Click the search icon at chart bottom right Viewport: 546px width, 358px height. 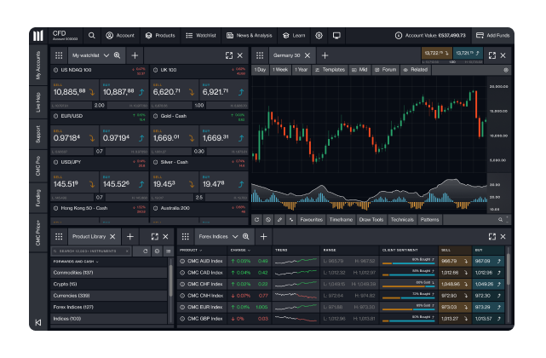click(x=500, y=220)
